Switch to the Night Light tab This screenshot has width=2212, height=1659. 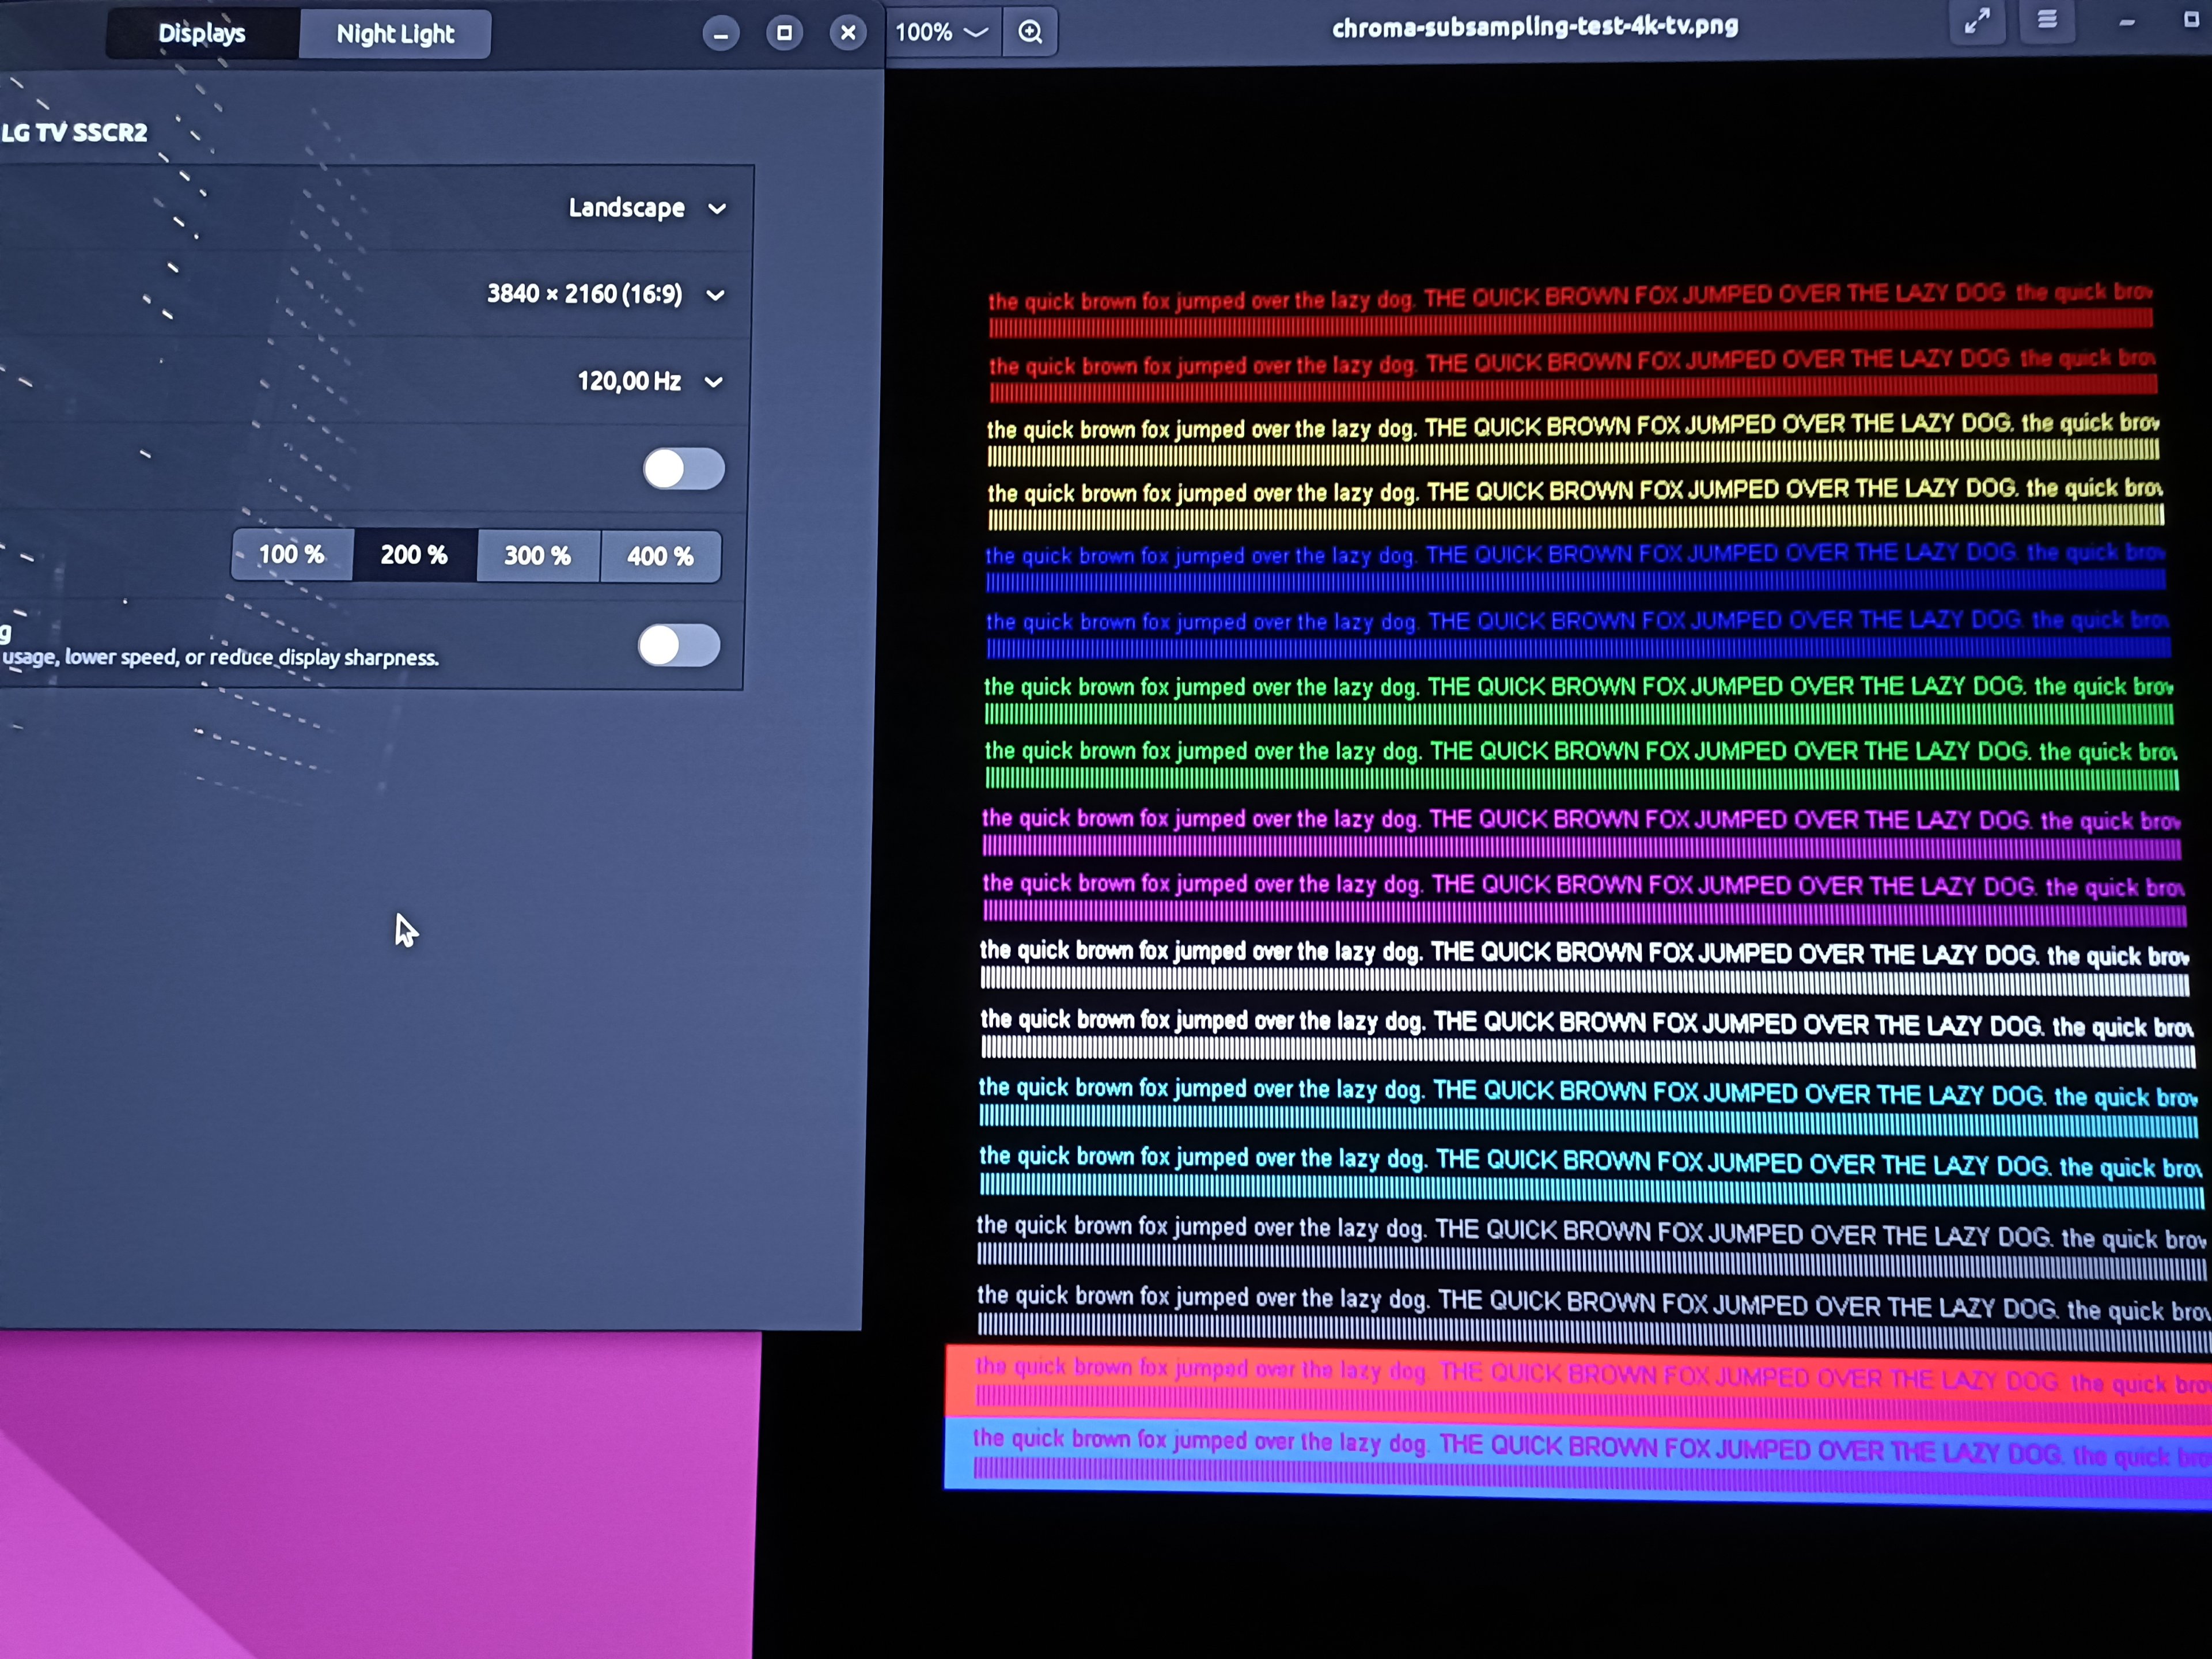point(395,34)
